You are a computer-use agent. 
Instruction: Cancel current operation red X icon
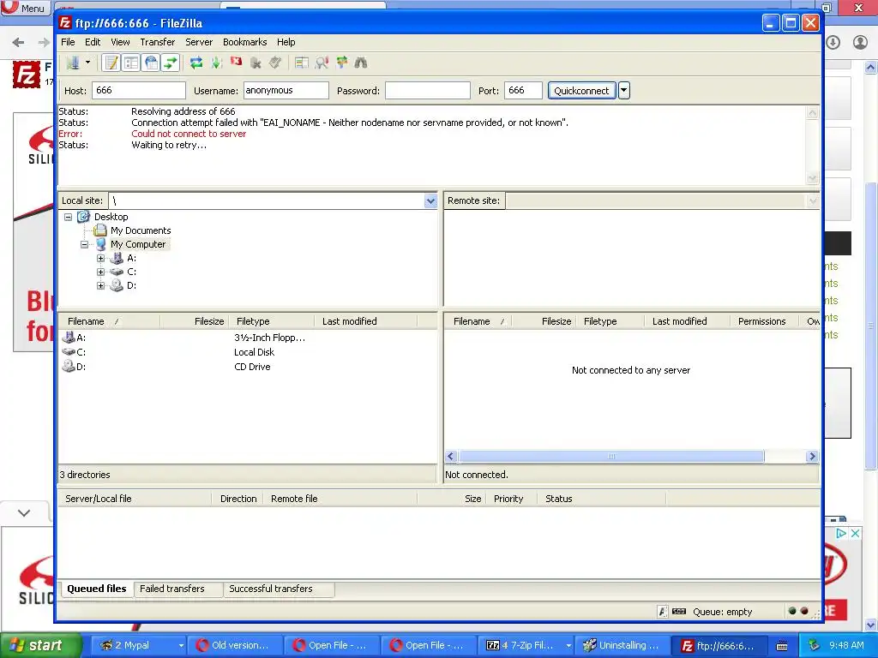click(237, 63)
